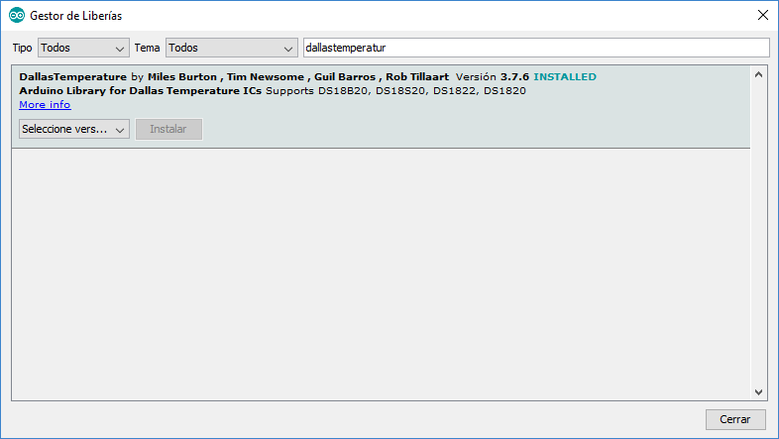The height and width of the screenshot is (439, 779).
Task: Click the INSTALLED status label
Action: 565,77
